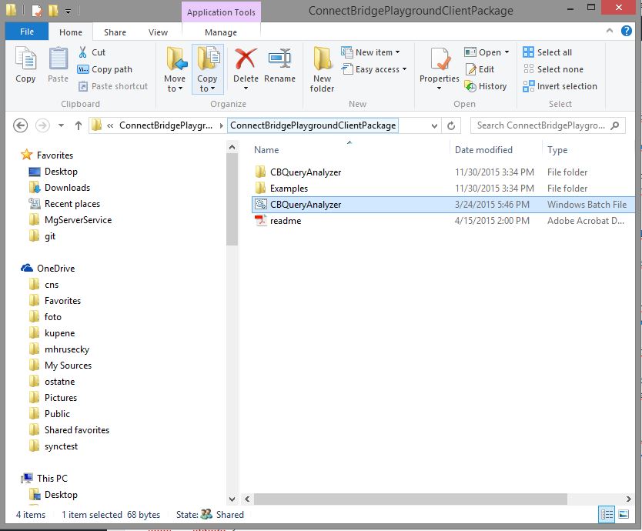Open Recent places in Favorites
642x531 pixels.
[x=72, y=204]
